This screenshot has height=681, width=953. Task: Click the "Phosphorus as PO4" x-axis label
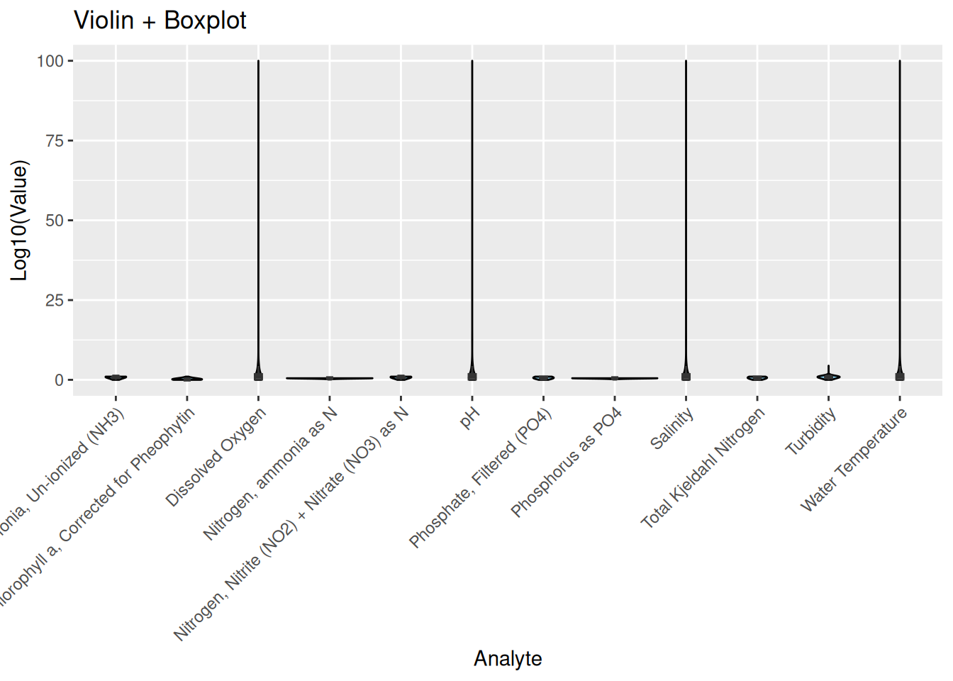click(x=566, y=463)
